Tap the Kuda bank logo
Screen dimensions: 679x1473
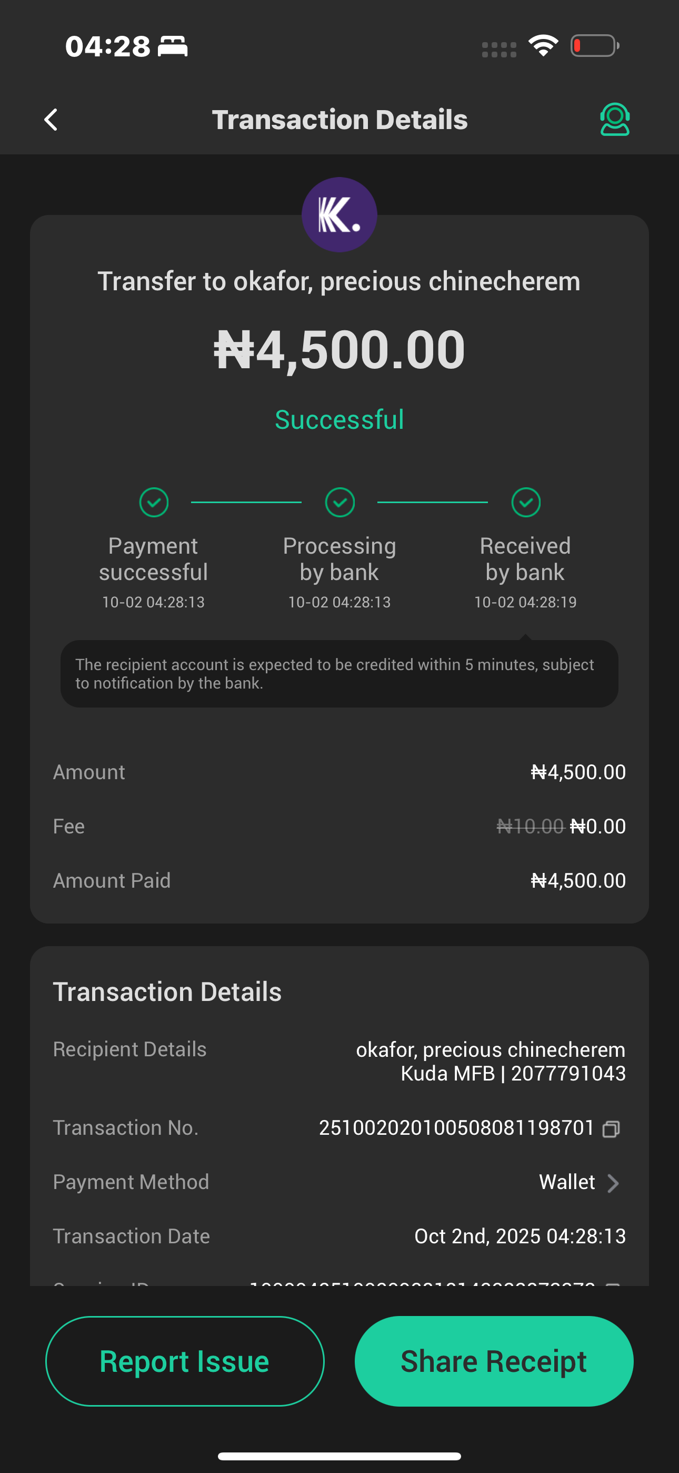339,214
